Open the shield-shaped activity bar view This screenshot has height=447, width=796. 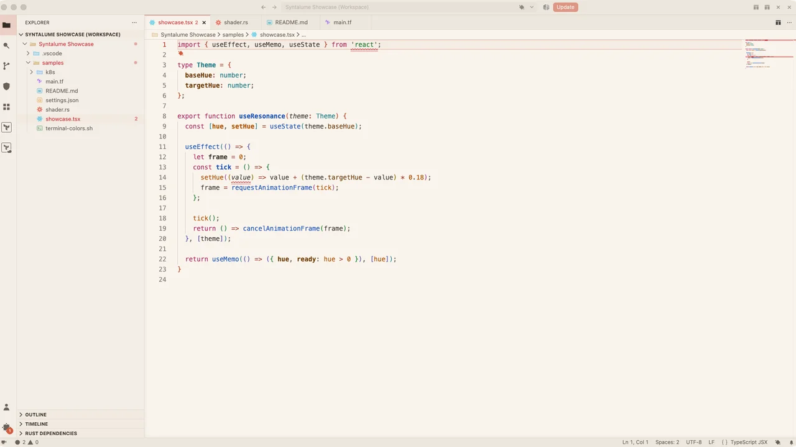pyautogui.click(x=6, y=86)
